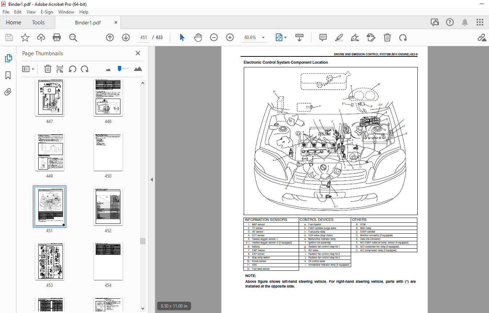The image size is (489, 313).
Task: Switch to the Home tab
Action: point(13,23)
